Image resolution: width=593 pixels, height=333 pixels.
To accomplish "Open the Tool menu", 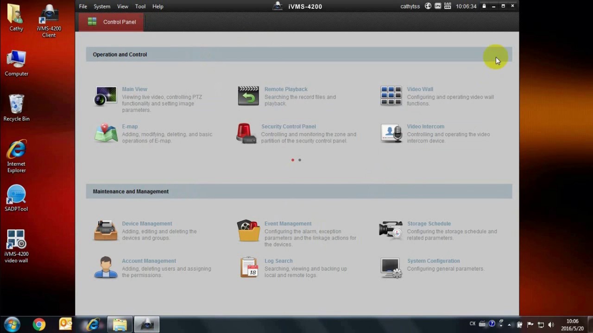I will tap(140, 6).
